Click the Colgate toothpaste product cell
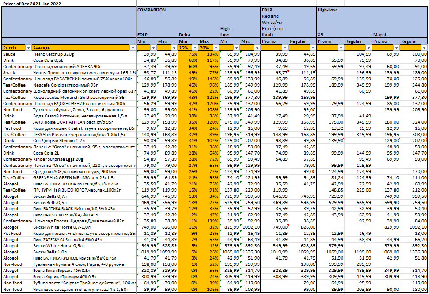This screenshot has height=294, width=429. point(84,283)
